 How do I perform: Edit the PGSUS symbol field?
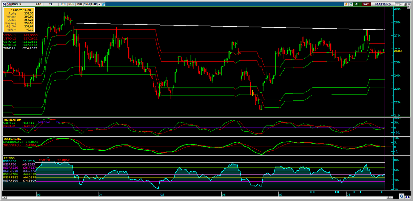22,4
